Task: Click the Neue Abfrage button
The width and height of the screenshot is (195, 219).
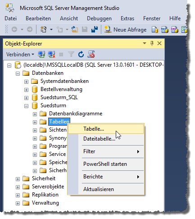Action: (125, 29)
